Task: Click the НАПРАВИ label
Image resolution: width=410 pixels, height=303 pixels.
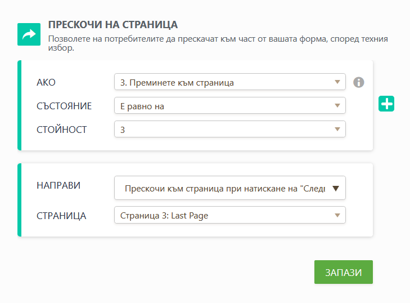Action: [58, 185]
